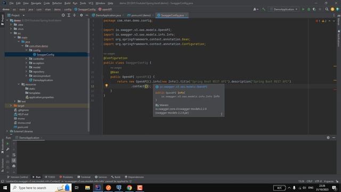Open the Windows Start menu
Screen dimensions: 341x192
click(x=5, y=188)
